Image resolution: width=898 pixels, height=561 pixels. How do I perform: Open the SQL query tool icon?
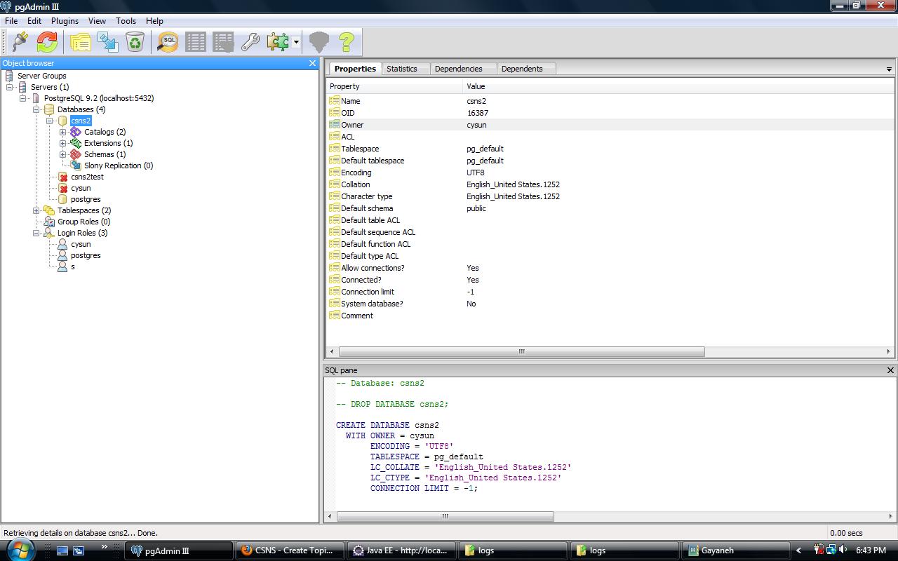(x=168, y=42)
